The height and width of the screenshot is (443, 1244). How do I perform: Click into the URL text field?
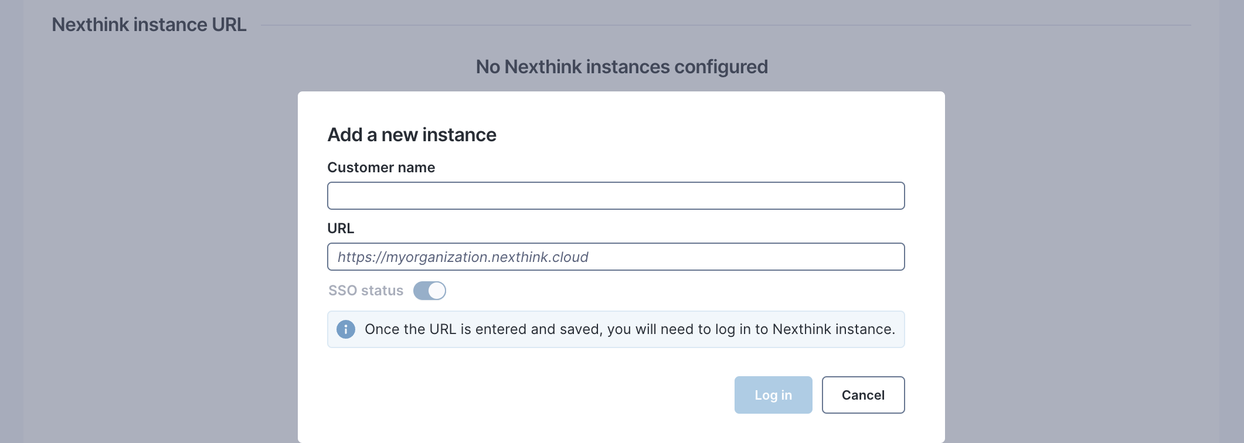click(x=616, y=257)
